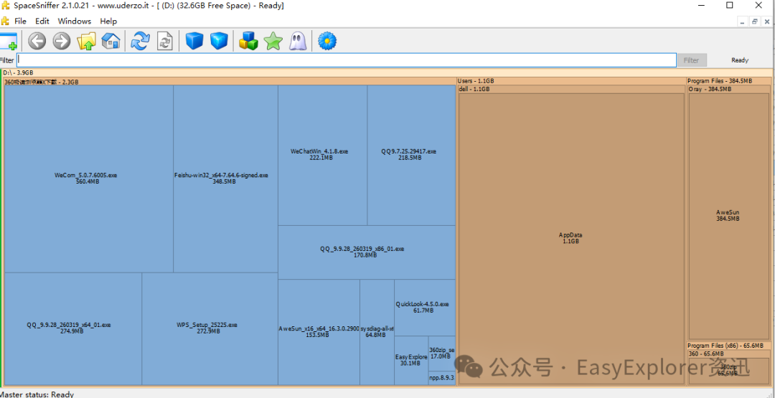Click the 2.3GB downloads folder header
Image resolution: width=775 pixels, height=398 pixels.
pos(230,82)
